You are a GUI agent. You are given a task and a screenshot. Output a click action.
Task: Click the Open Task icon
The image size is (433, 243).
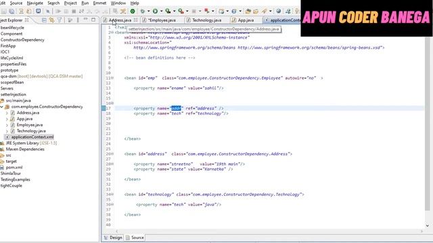256,11
